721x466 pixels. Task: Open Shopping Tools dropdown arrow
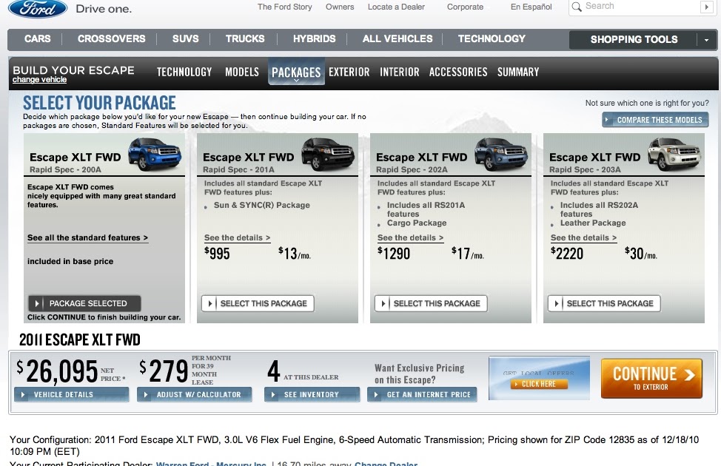[707, 40]
